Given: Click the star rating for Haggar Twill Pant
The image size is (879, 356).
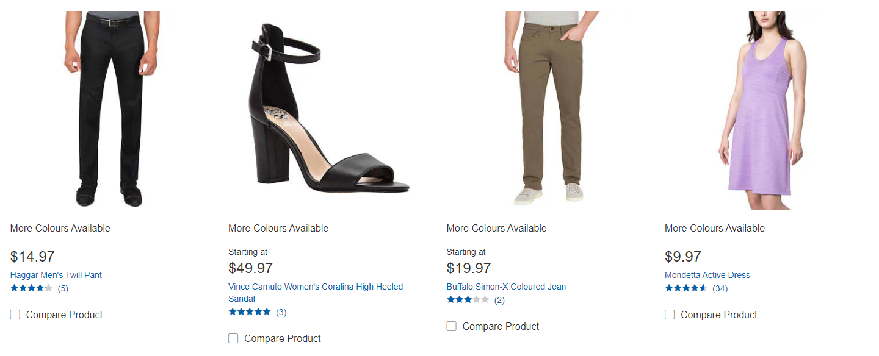Looking at the screenshot, I should 31,288.
